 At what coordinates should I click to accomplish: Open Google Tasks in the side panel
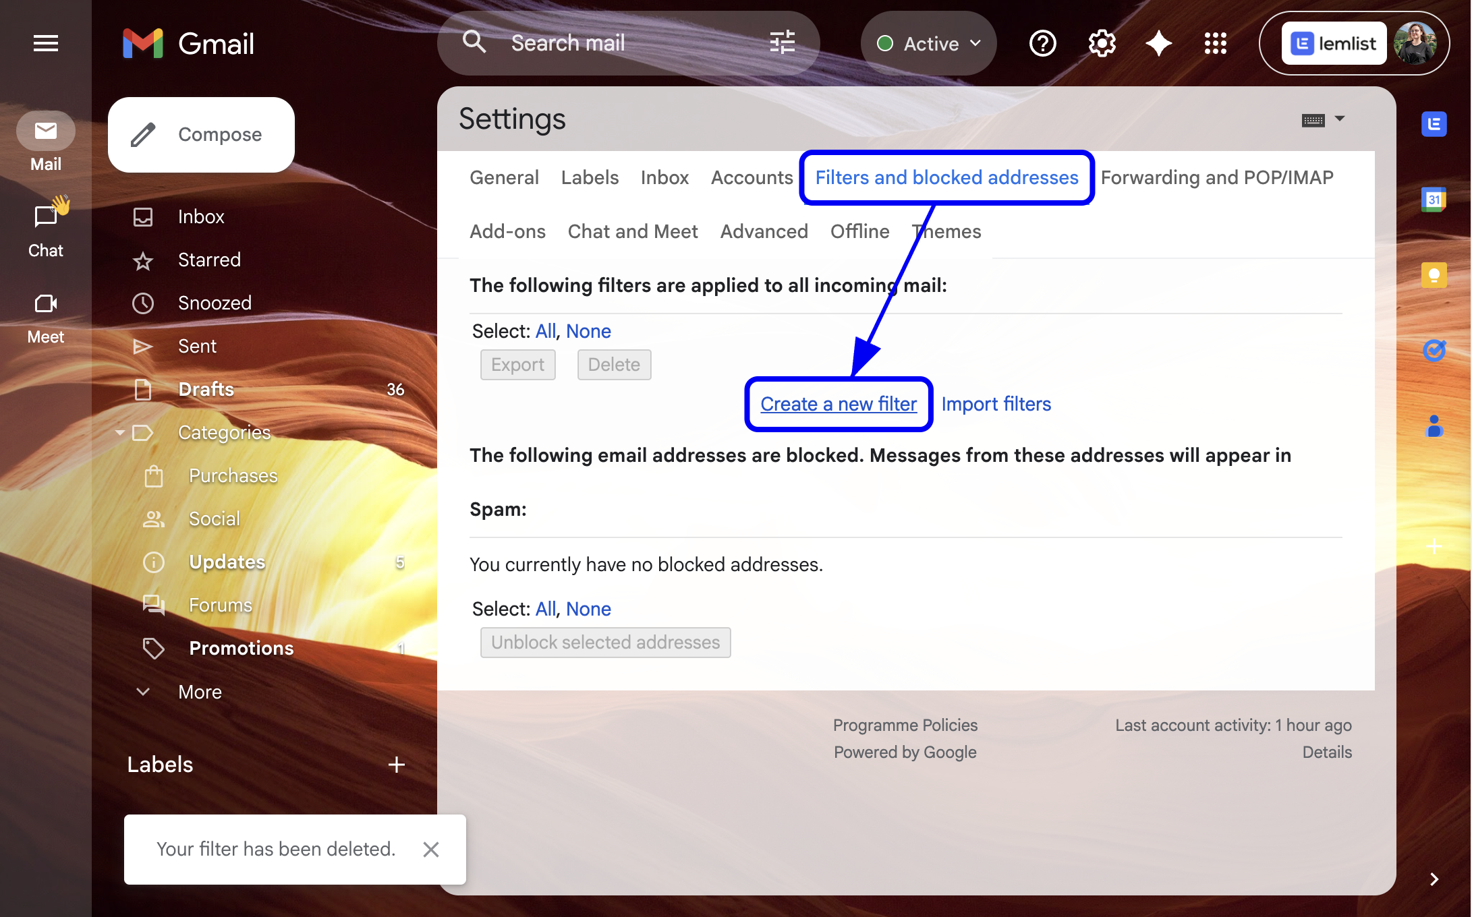[1434, 351]
